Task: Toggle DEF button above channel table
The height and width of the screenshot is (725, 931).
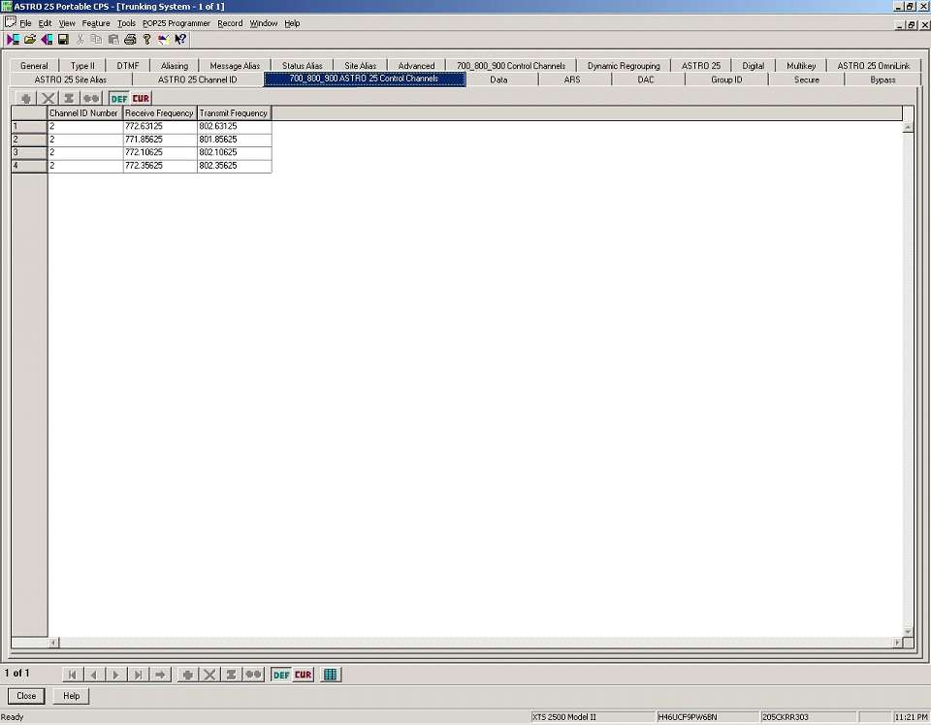Action: (x=118, y=98)
